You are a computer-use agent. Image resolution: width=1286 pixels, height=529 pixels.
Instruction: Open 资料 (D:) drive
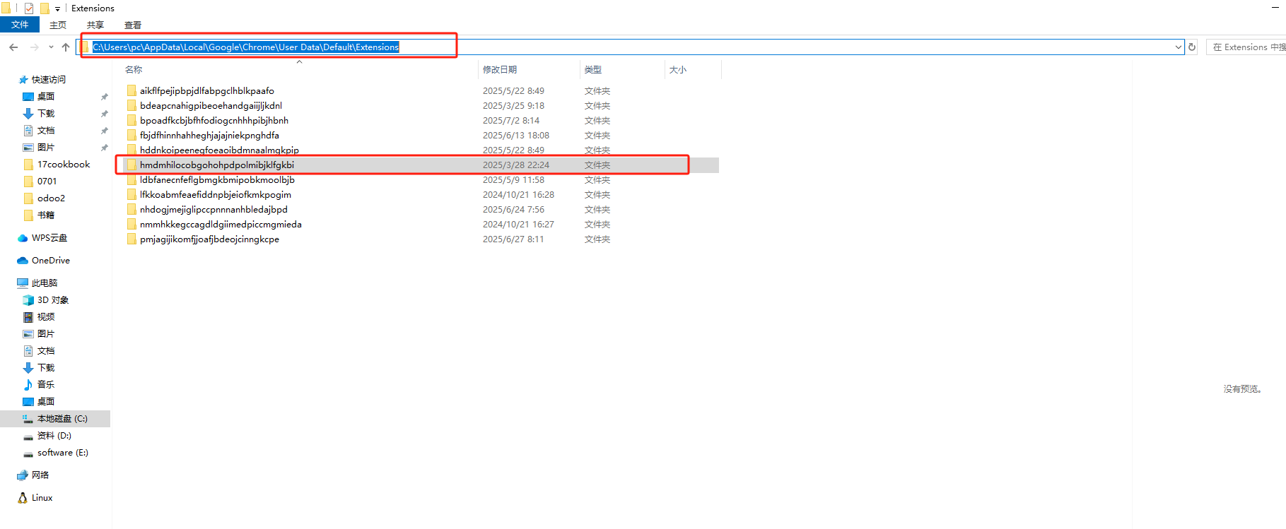(54, 436)
